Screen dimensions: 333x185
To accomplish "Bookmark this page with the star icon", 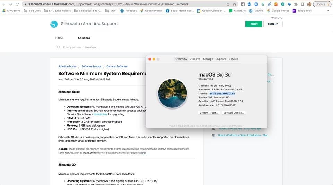I will [x=234, y=4].
